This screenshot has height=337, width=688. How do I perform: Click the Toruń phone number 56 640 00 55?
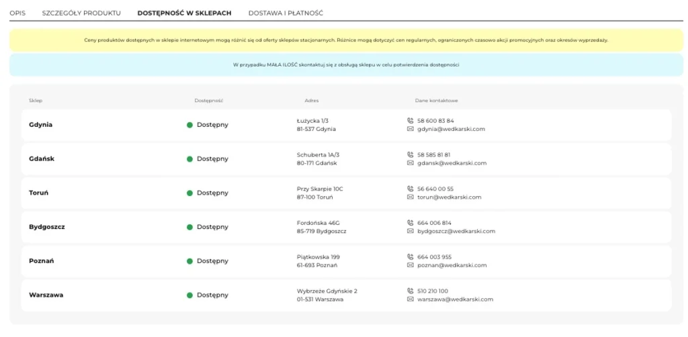tap(435, 189)
